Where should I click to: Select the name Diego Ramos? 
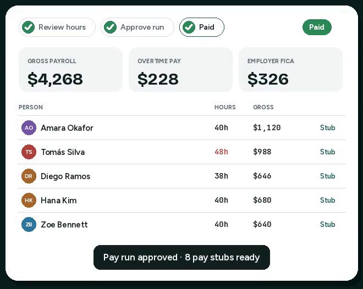[x=65, y=176]
